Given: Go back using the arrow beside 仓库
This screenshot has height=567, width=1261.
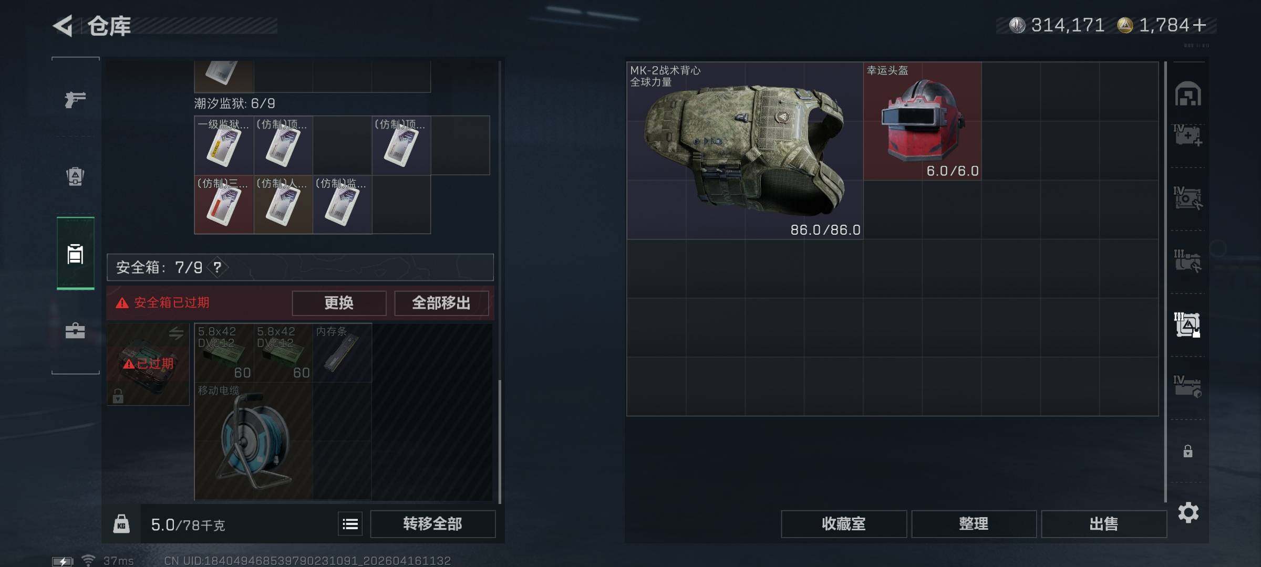Looking at the screenshot, I should (63, 26).
